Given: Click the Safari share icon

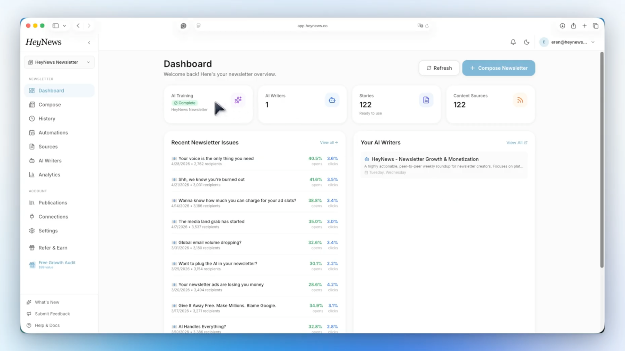Looking at the screenshot, I should (x=573, y=26).
